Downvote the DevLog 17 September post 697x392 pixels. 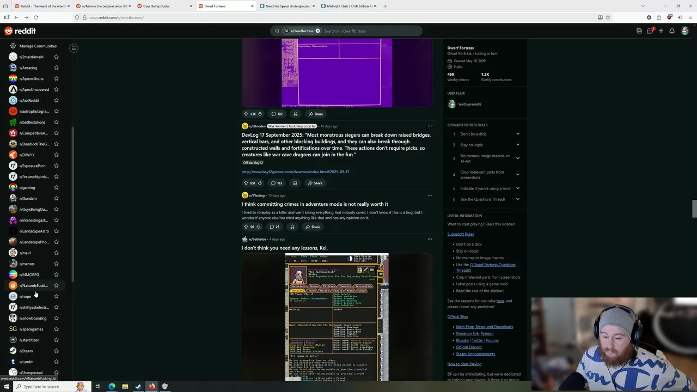tap(259, 183)
